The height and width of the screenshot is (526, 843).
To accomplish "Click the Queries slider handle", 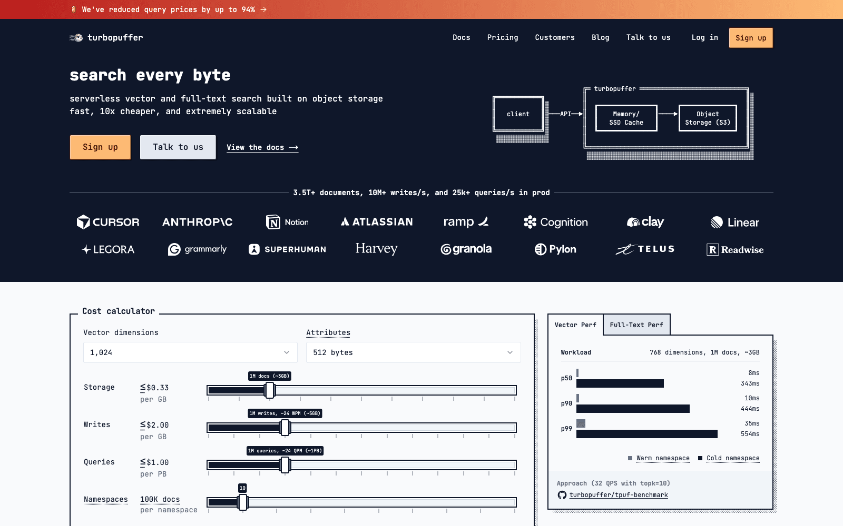I will tap(285, 465).
